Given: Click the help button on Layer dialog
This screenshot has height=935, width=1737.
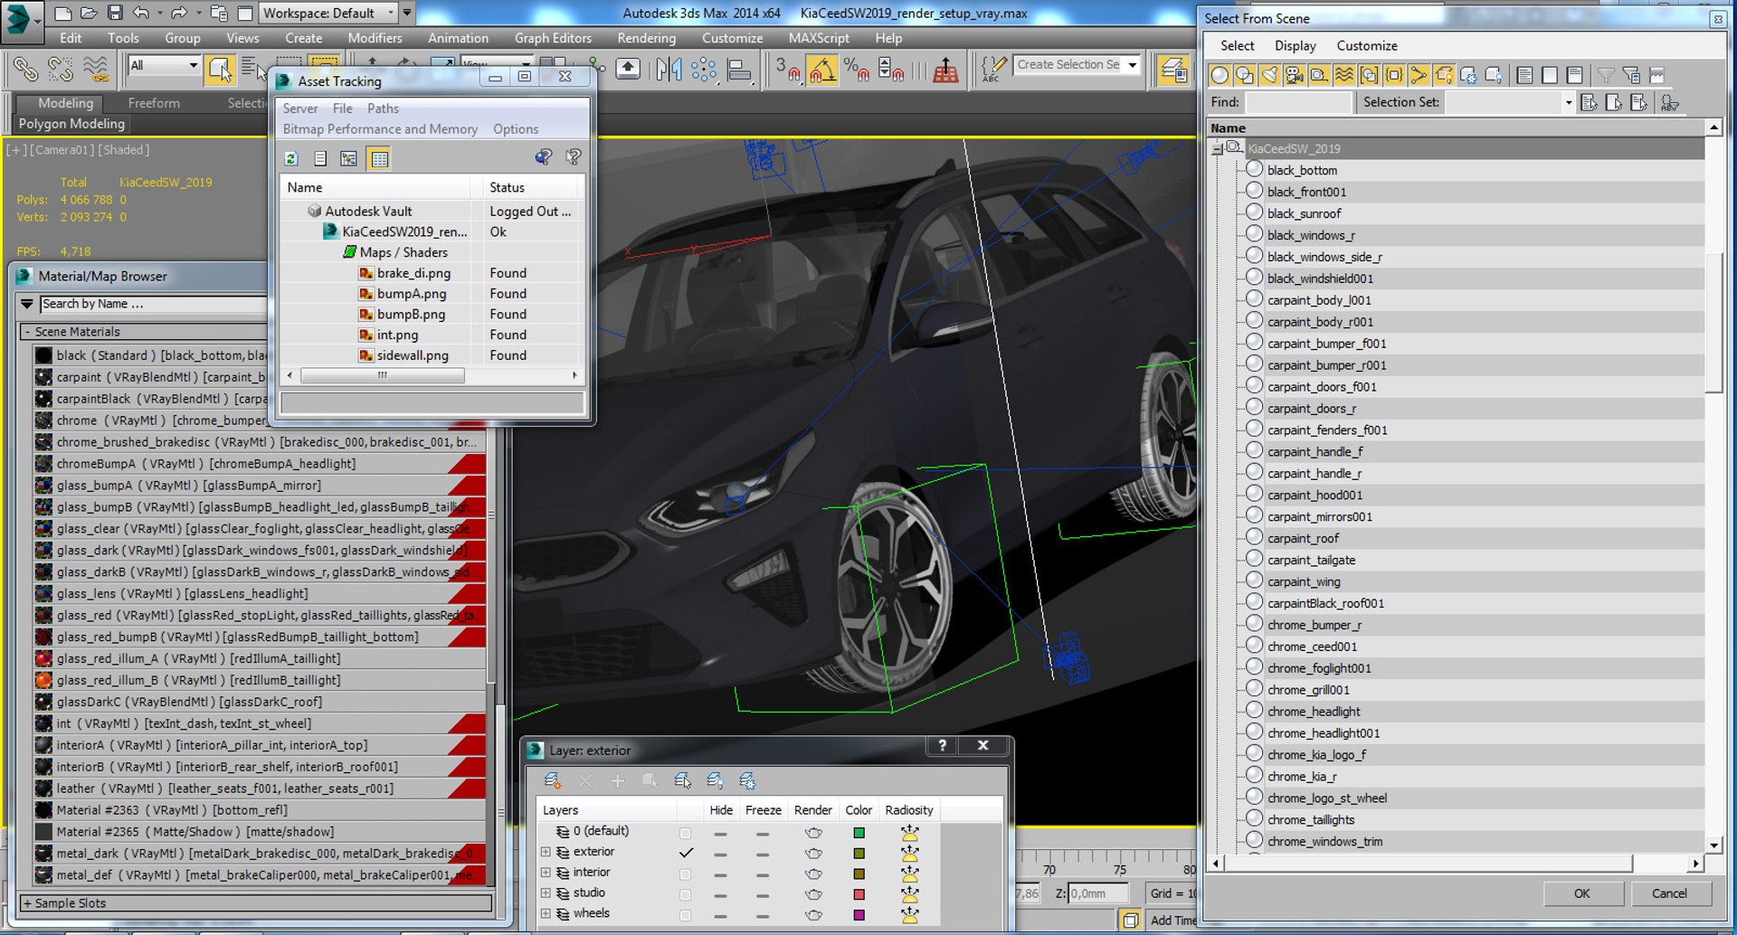Looking at the screenshot, I should pyautogui.click(x=942, y=745).
